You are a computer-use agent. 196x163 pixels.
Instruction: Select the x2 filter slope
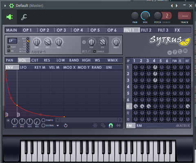point(28,44)
